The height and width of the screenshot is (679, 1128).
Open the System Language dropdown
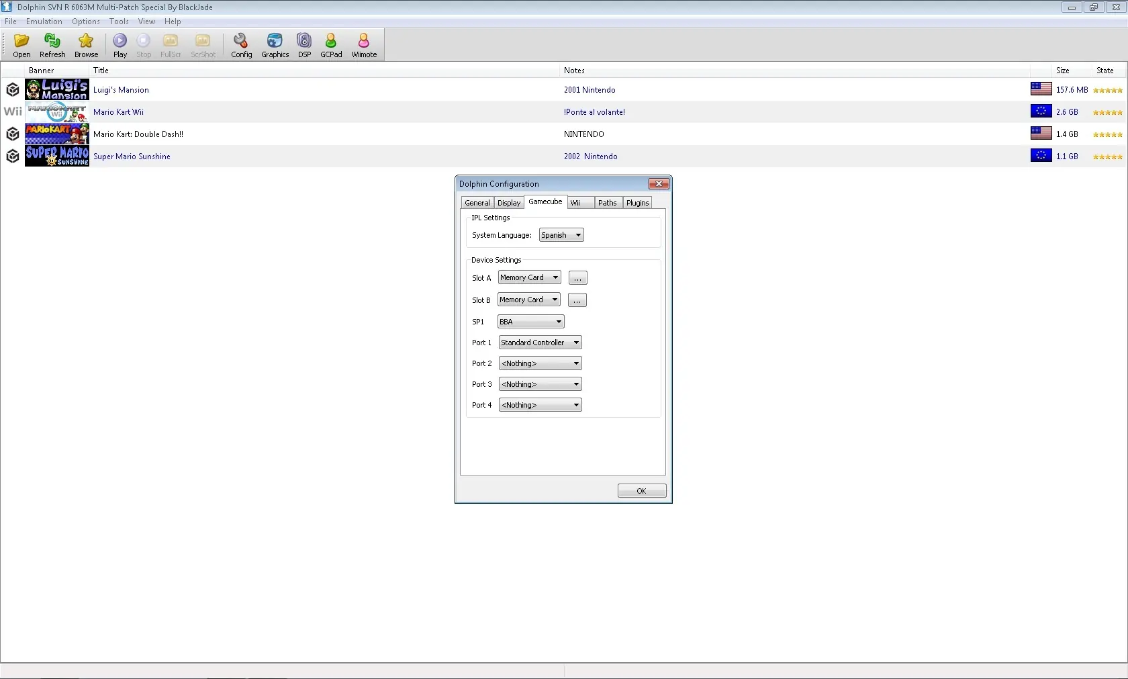tap(561, 235)
